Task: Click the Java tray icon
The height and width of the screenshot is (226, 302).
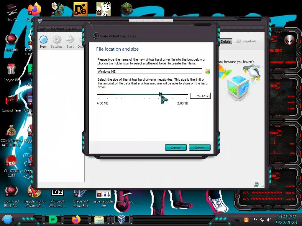Action: coord(246,220)
